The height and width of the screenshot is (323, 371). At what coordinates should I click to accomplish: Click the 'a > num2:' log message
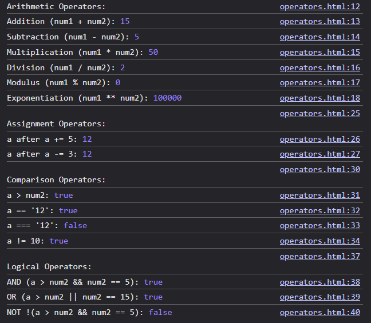[x=40, y=195]
